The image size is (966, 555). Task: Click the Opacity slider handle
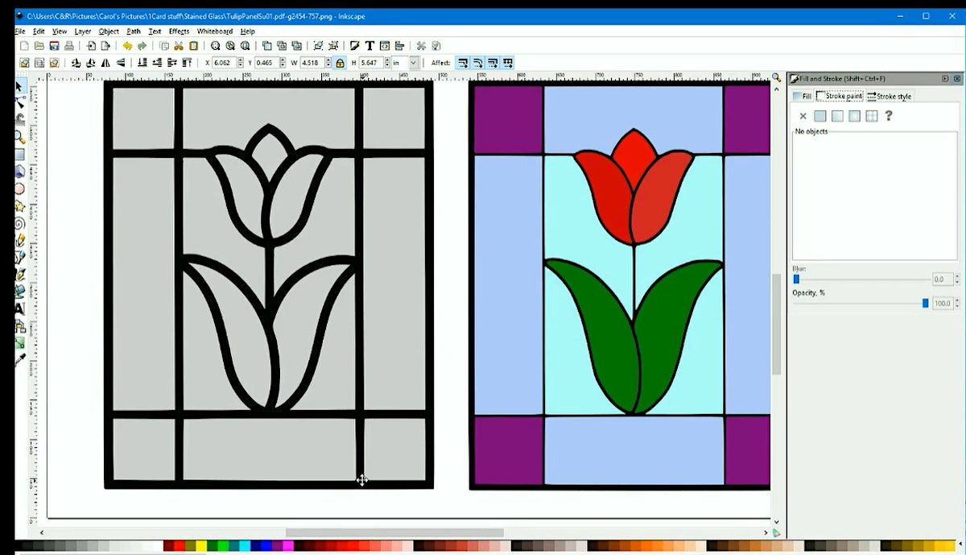pyautogui.click(x=925, y=304)
